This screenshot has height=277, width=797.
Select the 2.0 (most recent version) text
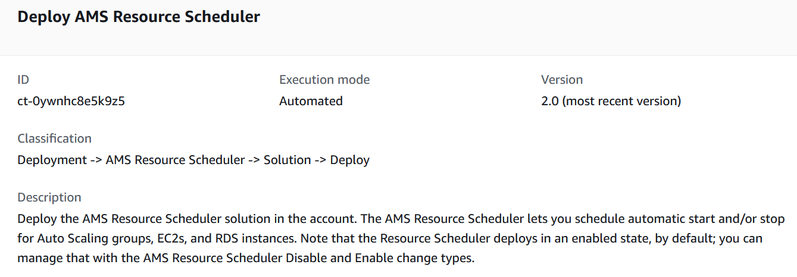(611, 101)
